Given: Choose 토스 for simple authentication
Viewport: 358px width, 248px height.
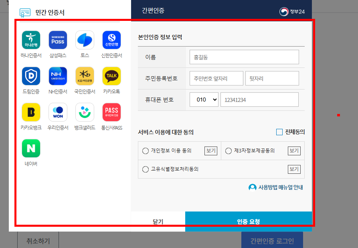Looking at the screenshot, I should click(x=85, y=40).
